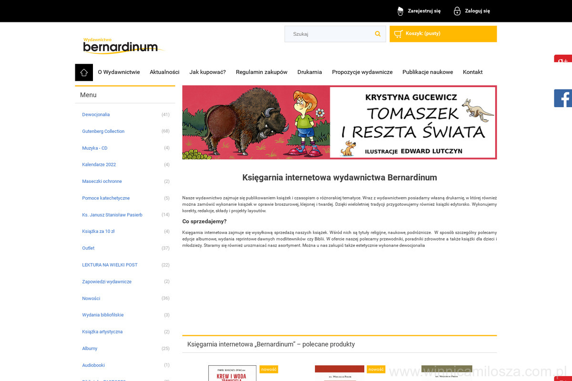The height and width of the screenshot is (381, 572).
Task: Open the O Wydawnictwie menu item
Action: click(x=119, y=72)
